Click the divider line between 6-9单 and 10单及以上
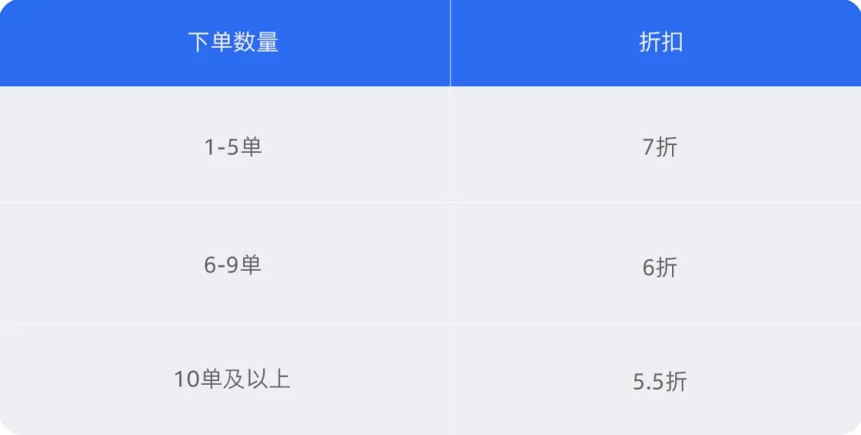 tap(225, 323)
